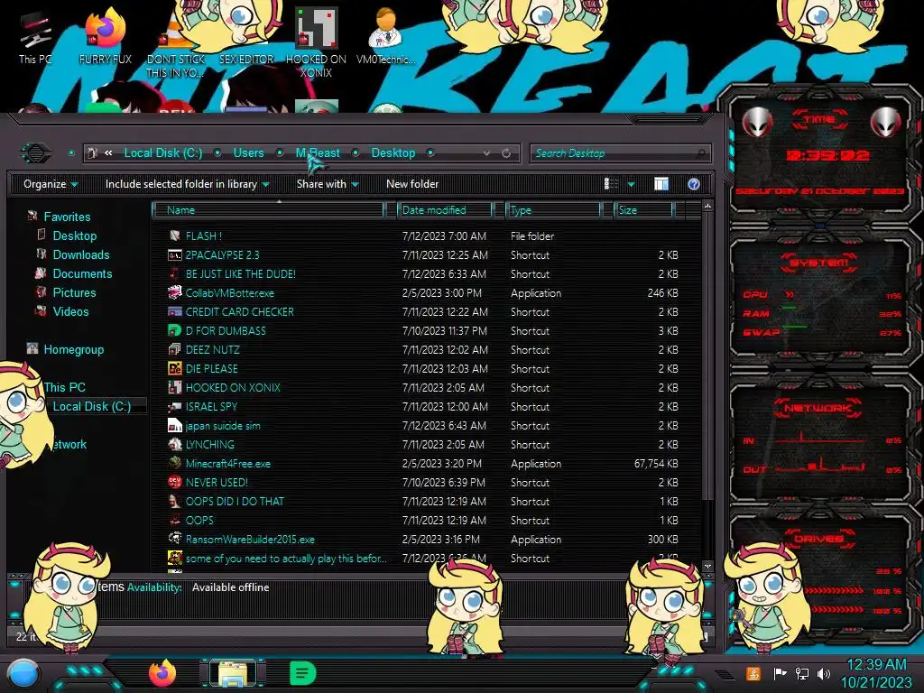The width and height of the screenshot is (924, 693).
Task: Click the Search Desktop field
Action: 620,153
